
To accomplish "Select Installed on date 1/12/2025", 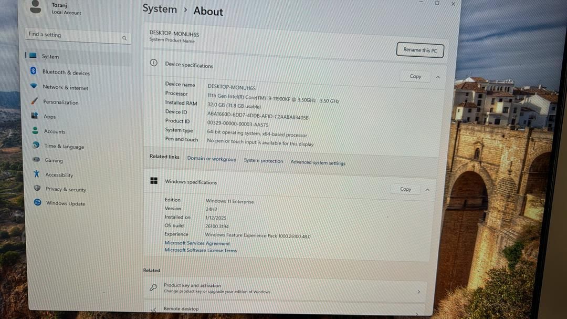I will click(216, 218).
